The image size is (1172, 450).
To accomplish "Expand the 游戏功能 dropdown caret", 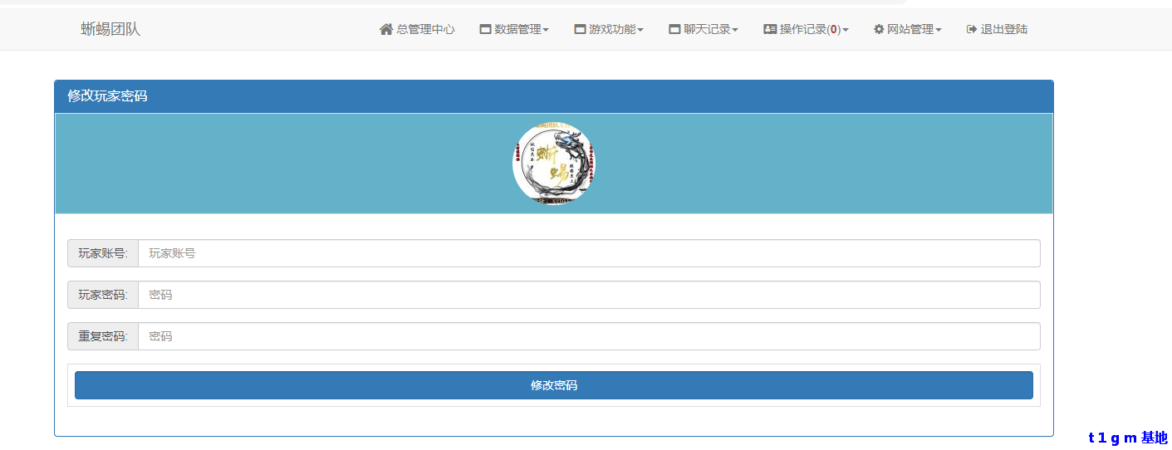I will click(640, 30).
